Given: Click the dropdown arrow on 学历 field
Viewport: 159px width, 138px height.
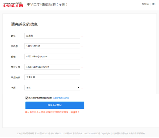Looking at the screenshot, I should (78, 87).
